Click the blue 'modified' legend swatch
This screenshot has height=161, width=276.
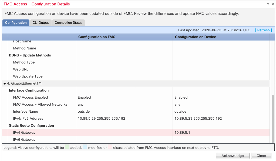(x=85, y=147)
